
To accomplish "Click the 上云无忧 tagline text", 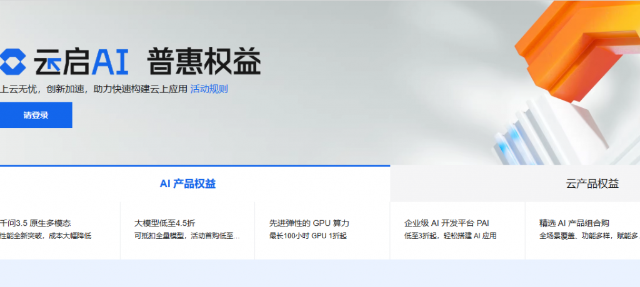I will 94,89.
